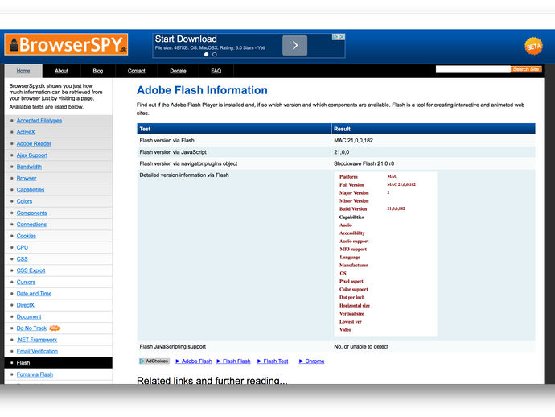Image resolution: width=555 pixels, height=417 pixels.
Task: Click Build Version in Flash details panel
Action: [353, 209]
